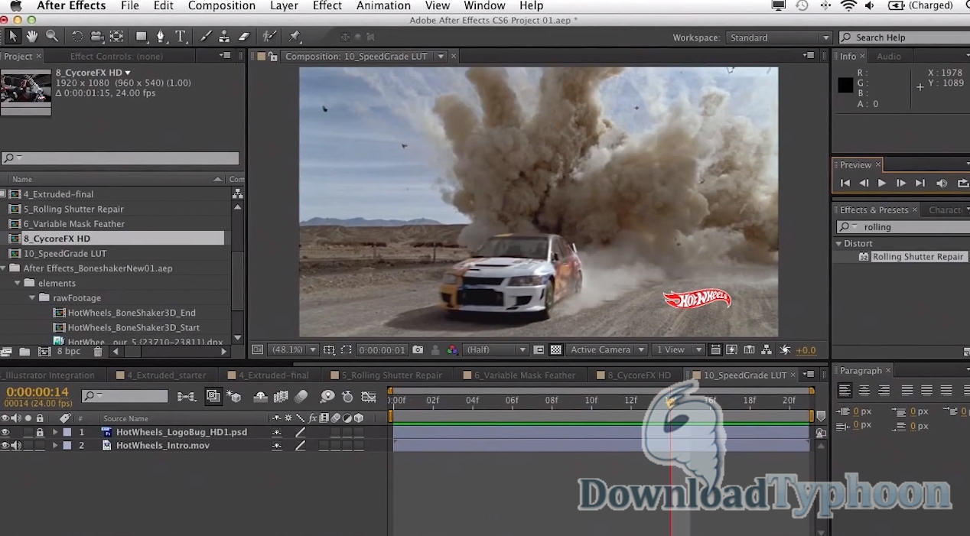Click the Brainstorm lightbulb icon in timeline
The height and width of the screenshot is (536, 970).
tap(327, 396)
